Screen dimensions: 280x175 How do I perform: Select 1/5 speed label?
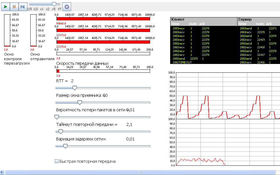(x=30, y=9)
